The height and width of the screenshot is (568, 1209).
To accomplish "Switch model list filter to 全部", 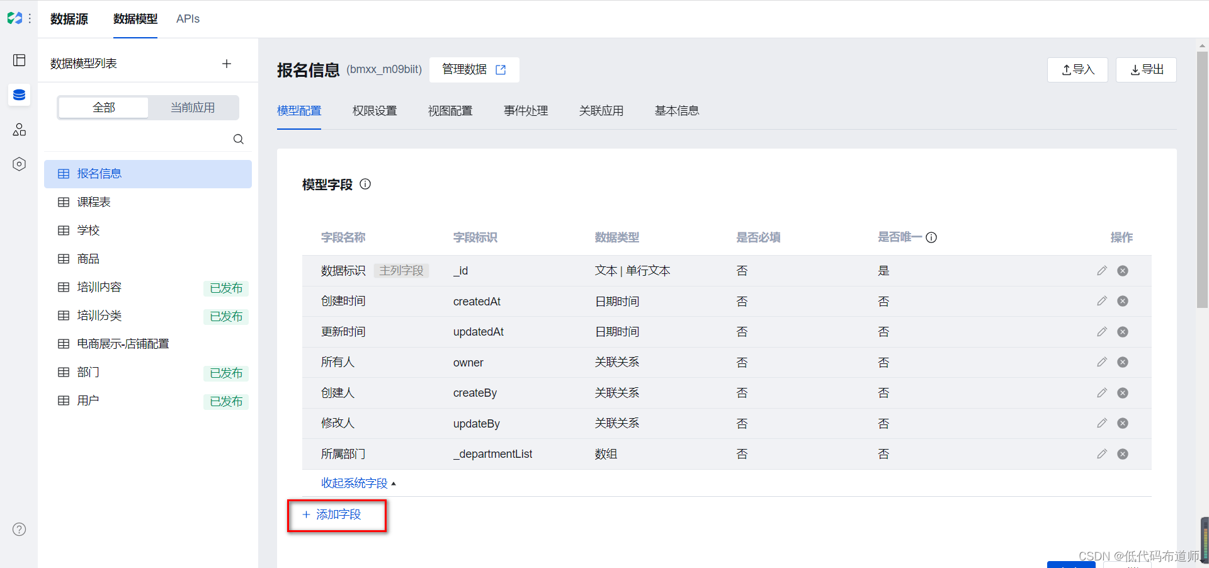I will point(103,108).
